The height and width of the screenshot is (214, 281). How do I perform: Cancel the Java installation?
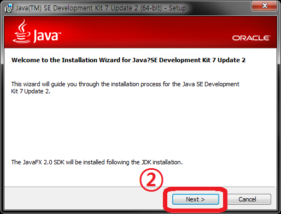247,199
